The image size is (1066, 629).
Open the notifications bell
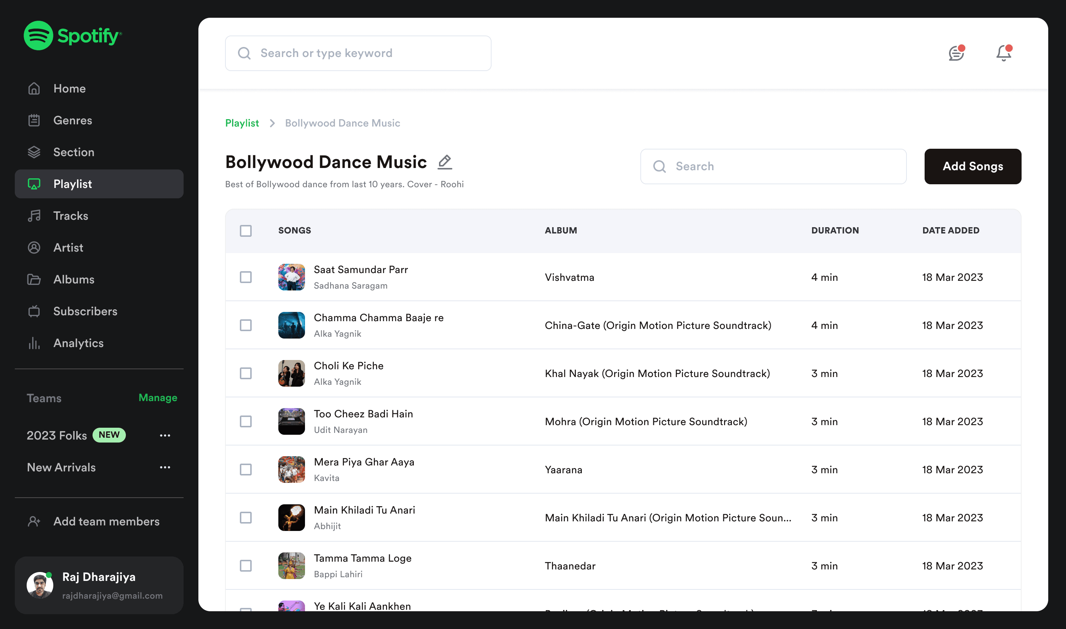pyautogui.click(x=1004, y=53)
